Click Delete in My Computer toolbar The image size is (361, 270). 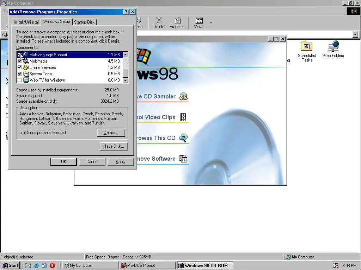point(159,23)
